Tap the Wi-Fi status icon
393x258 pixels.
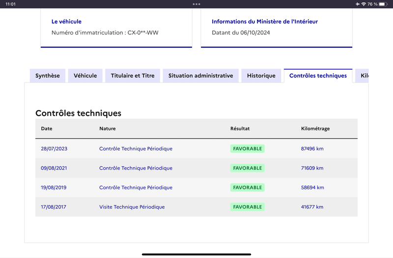point(364,4)
